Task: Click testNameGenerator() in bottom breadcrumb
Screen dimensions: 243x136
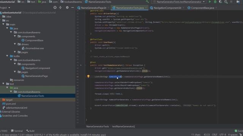Action: pyautogui.click(x=123, y=127)
